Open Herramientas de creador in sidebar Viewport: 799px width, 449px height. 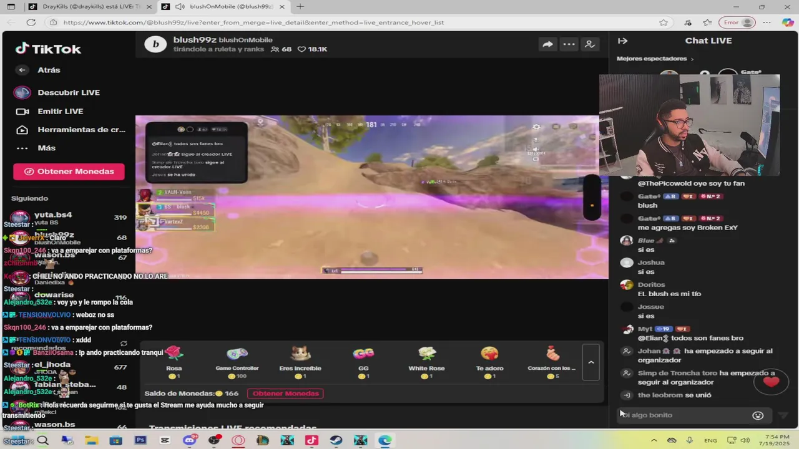(x=70, y=130)
